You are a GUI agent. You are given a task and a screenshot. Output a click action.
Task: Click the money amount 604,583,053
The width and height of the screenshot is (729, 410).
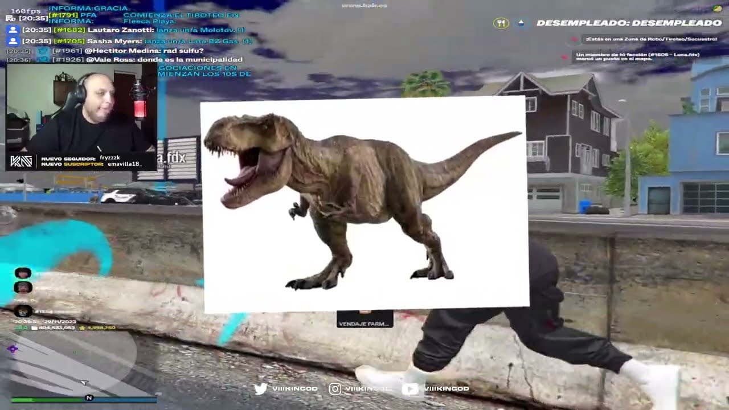click(x=57, y=328)
